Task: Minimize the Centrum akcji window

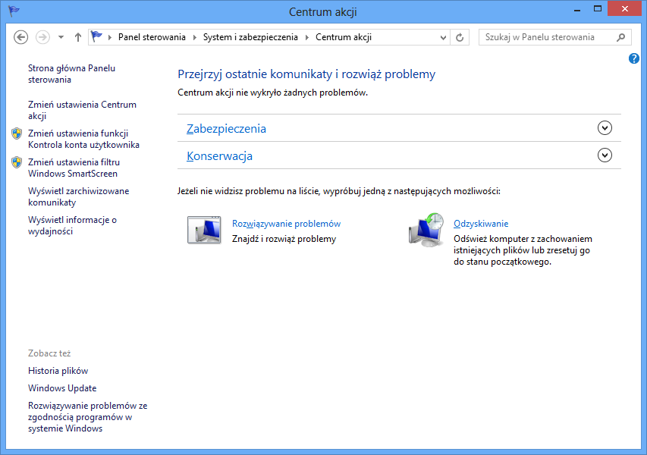Action: 577,9
